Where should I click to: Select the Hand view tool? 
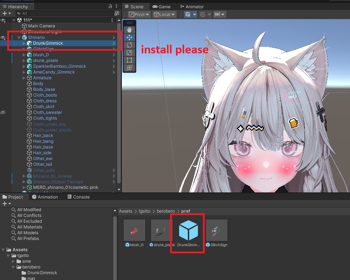click(x=129, y=30)
